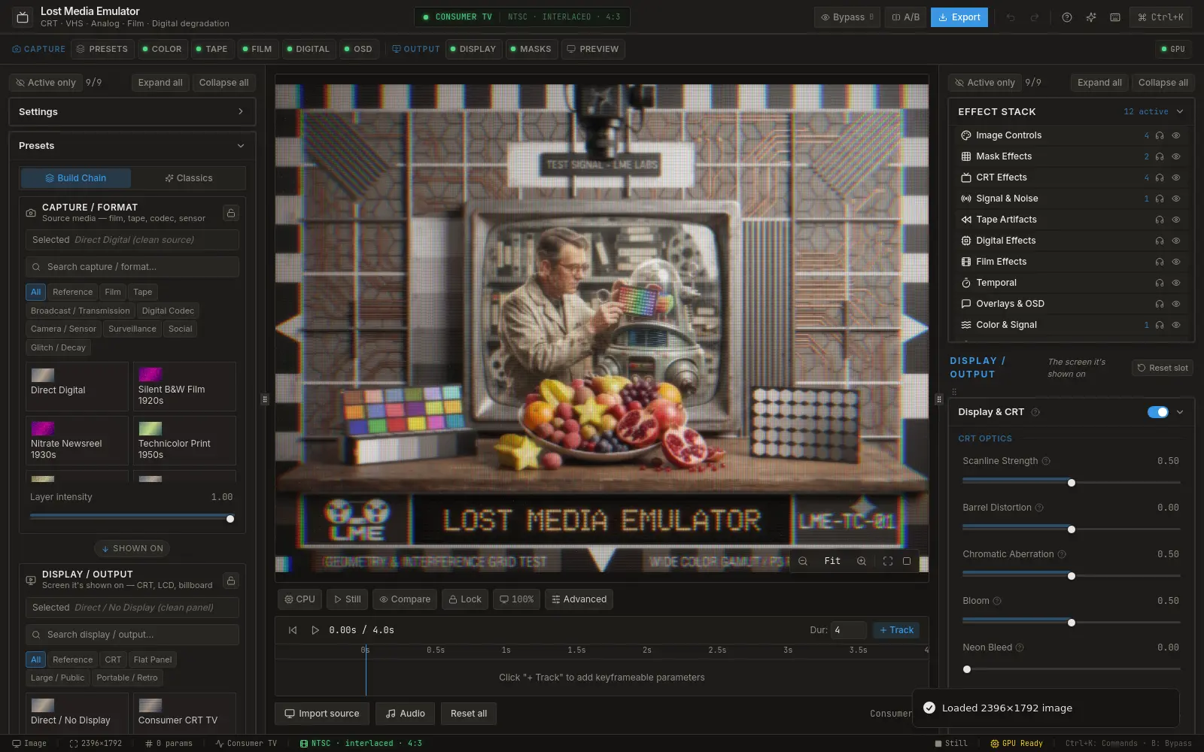Image resolution: width=1204 pixels, height=752 pixels.
Task: Expand the Color & Signal stack row
Action: click(x=1071, y=325)
